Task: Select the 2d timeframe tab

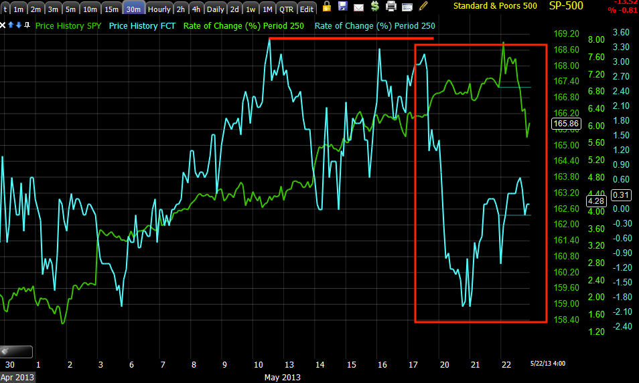Action: coord(234,9)
